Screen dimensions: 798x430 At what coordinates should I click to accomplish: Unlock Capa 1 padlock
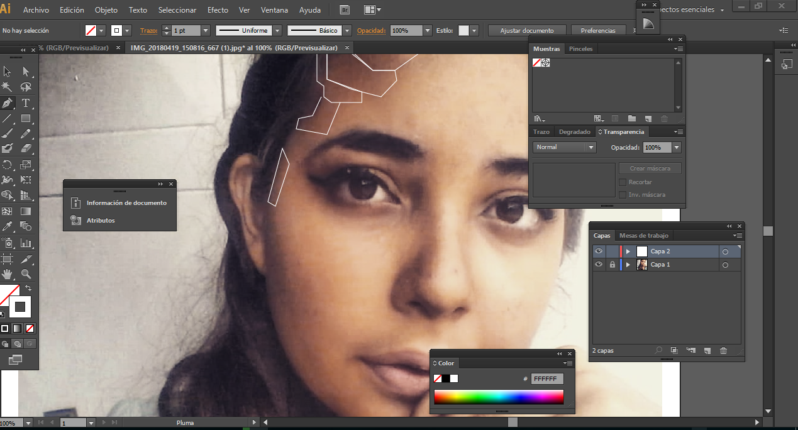pyautogui.click(x=612, y=265)
